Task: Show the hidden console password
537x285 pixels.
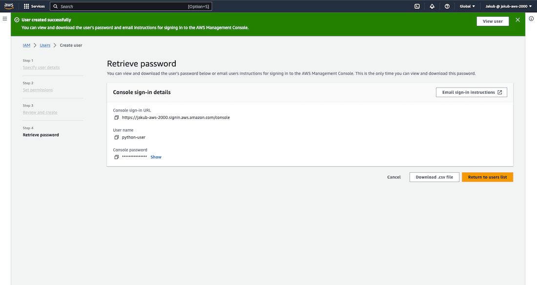Action: [156, 157]
